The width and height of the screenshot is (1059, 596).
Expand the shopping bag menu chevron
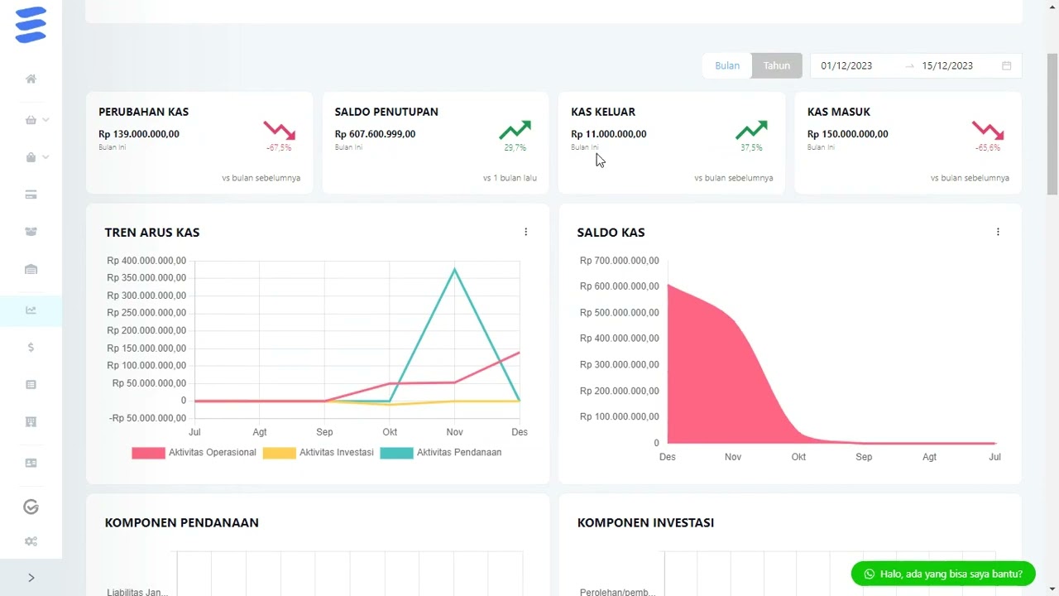tap(46, 157)
